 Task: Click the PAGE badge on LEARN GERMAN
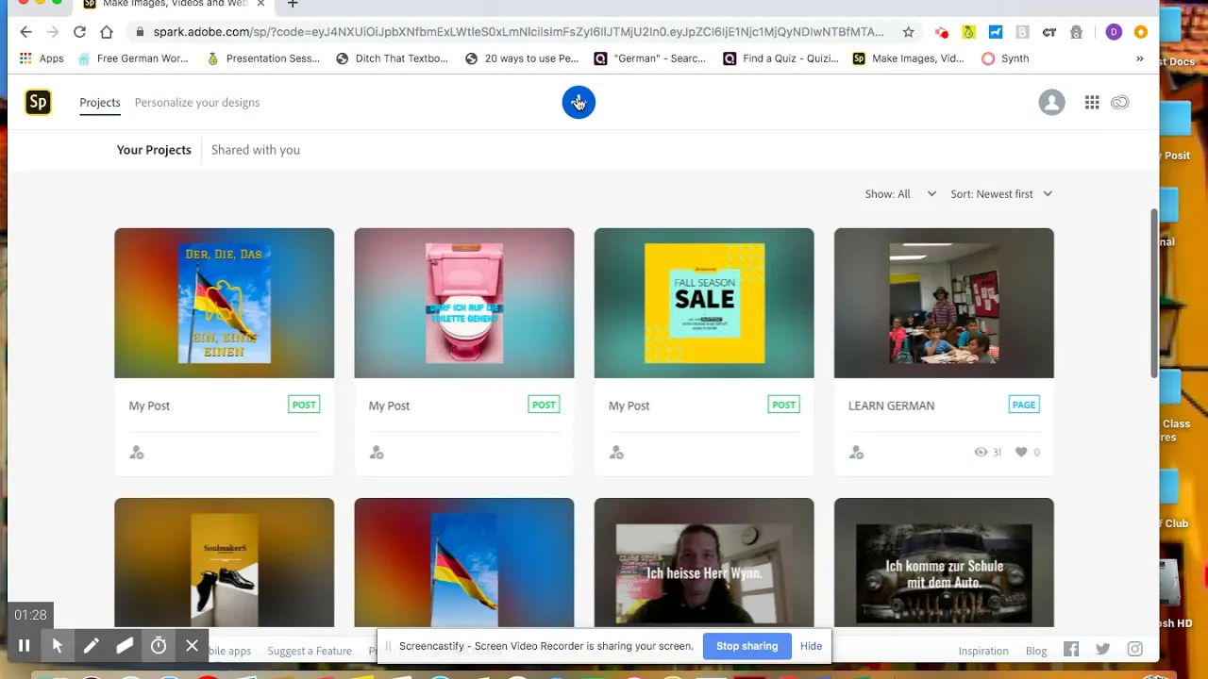click(1024, 405)
